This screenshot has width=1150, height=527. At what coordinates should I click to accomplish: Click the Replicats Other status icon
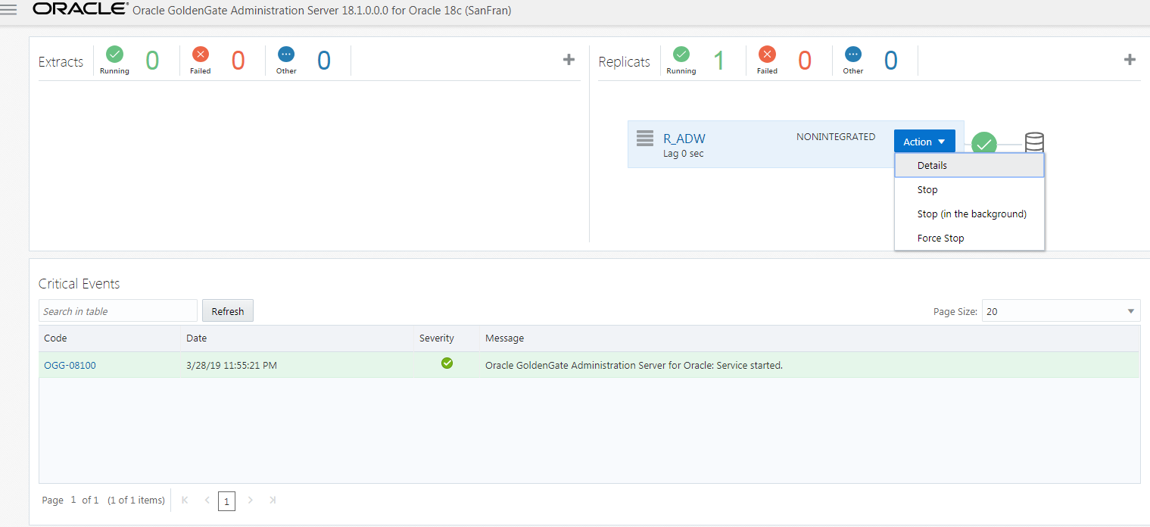pos(853,55)
